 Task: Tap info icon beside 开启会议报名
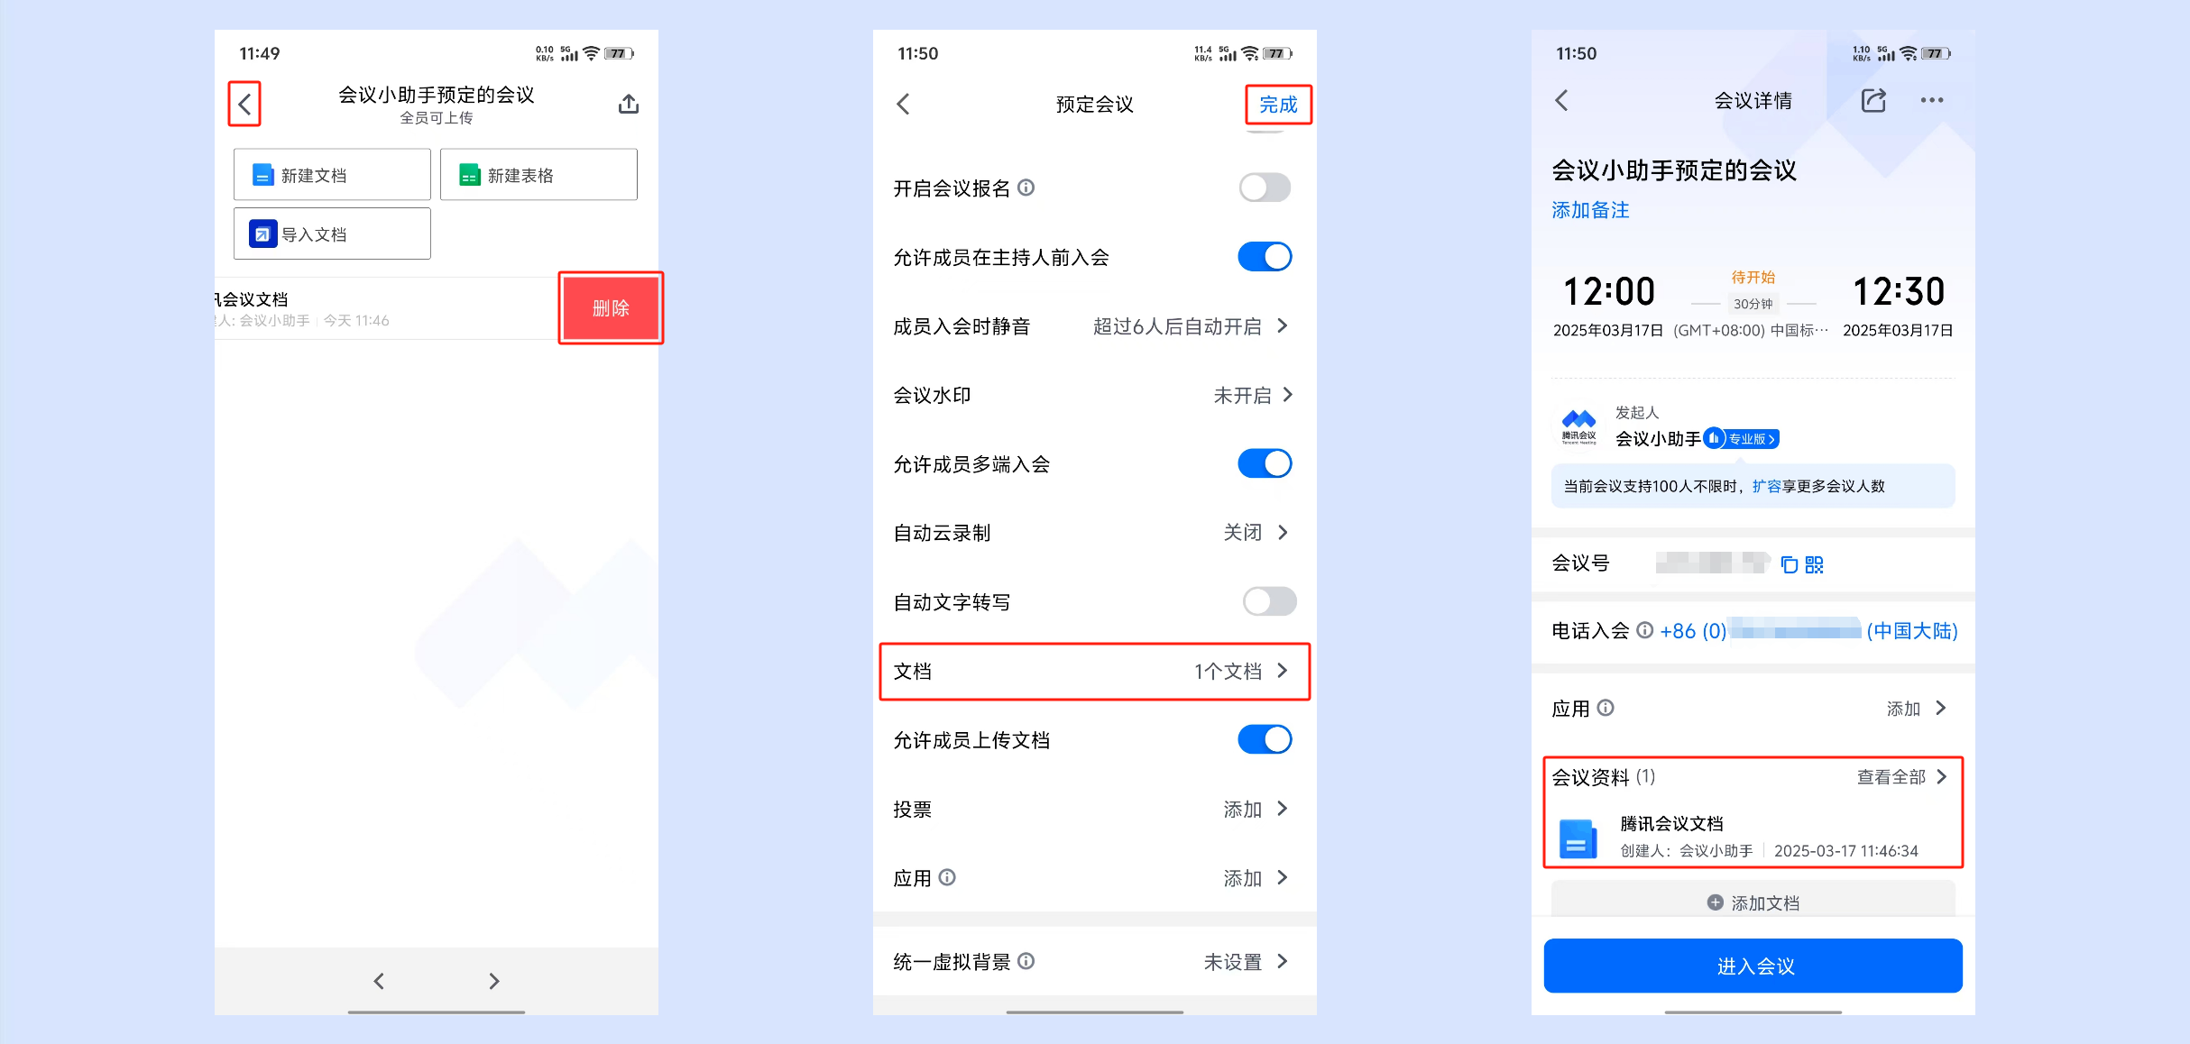coord(1026,188)
